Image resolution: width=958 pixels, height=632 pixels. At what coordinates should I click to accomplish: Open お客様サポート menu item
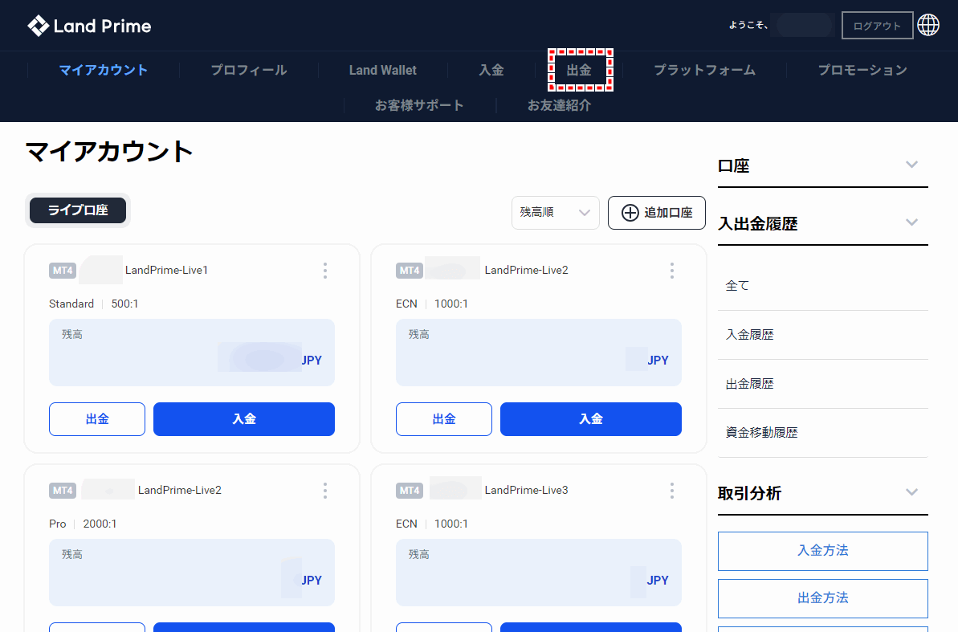tap(419, 105)
